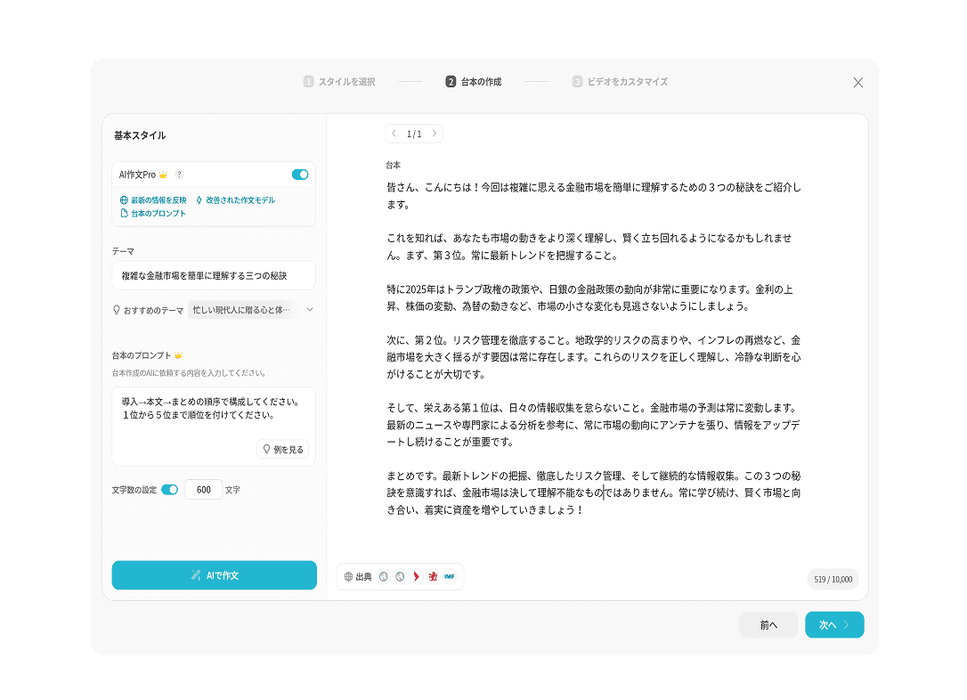967x700 pixels.
Task: Open 例を見る examples button
Action: (x=282, y=449)
